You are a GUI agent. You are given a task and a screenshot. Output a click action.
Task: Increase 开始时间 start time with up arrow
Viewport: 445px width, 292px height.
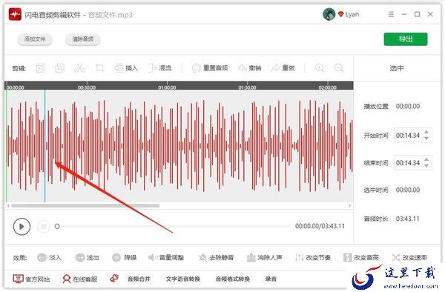point(426,133)
